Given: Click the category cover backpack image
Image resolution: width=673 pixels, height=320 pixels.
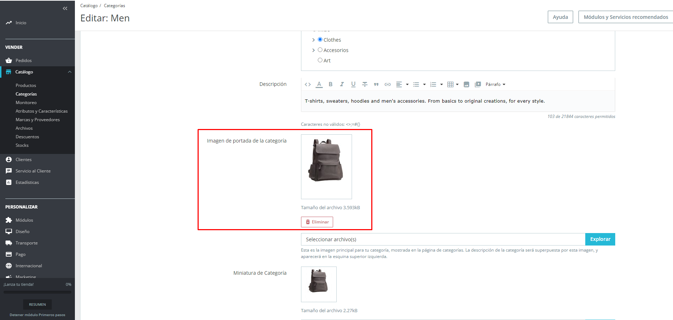Looking at the screenshot, I should click(326, 167).
